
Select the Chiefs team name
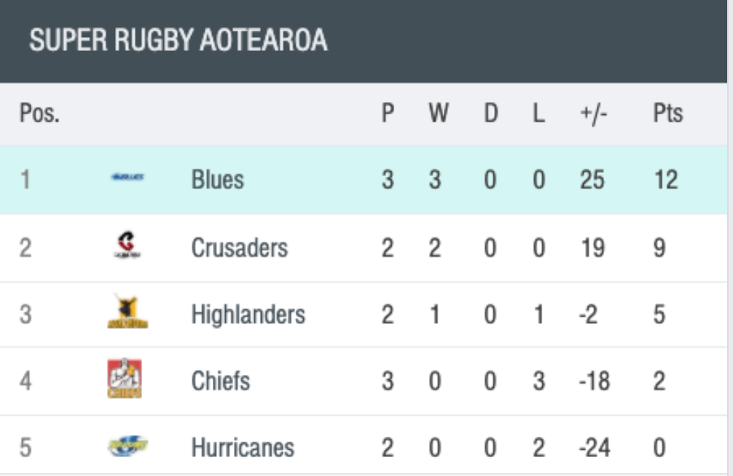pyautogui.click(x=221, y=381)
